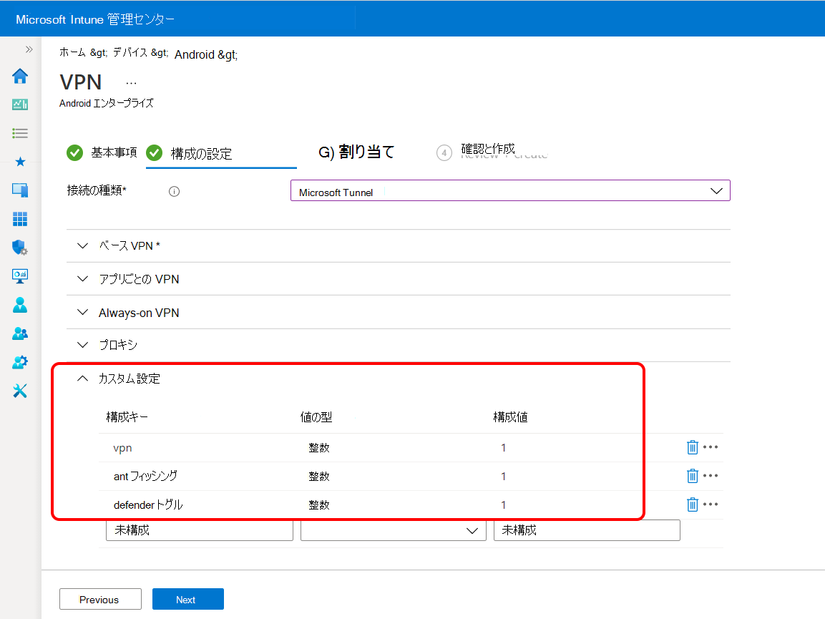Open Favorites star icon in sidebar

pyautogui.click(x=20, y=162)
